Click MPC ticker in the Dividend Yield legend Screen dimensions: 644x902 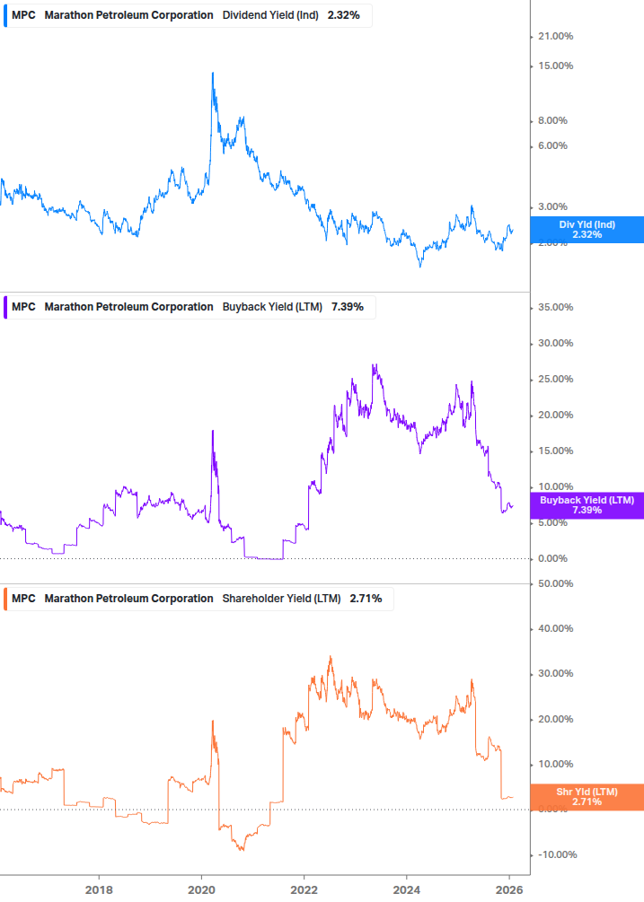pyautogui.click(x=23, y=15)
